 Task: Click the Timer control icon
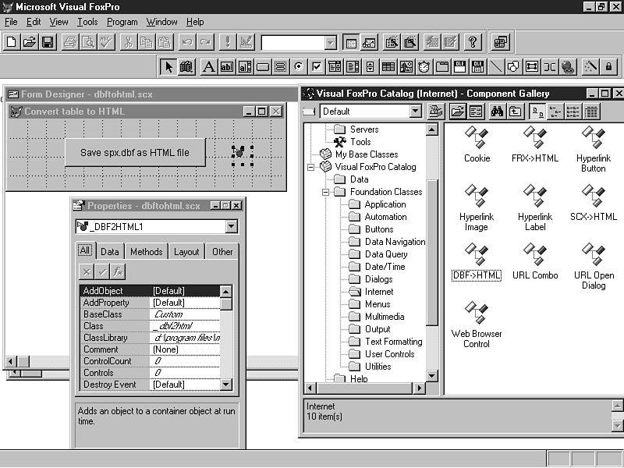click(424, 67)
